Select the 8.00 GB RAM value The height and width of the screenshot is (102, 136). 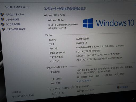coord(88,51)
